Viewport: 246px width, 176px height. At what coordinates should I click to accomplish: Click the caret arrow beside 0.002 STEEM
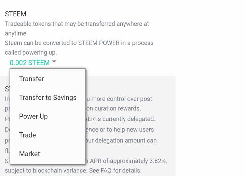pyautogui.click(x=54, y=62)
